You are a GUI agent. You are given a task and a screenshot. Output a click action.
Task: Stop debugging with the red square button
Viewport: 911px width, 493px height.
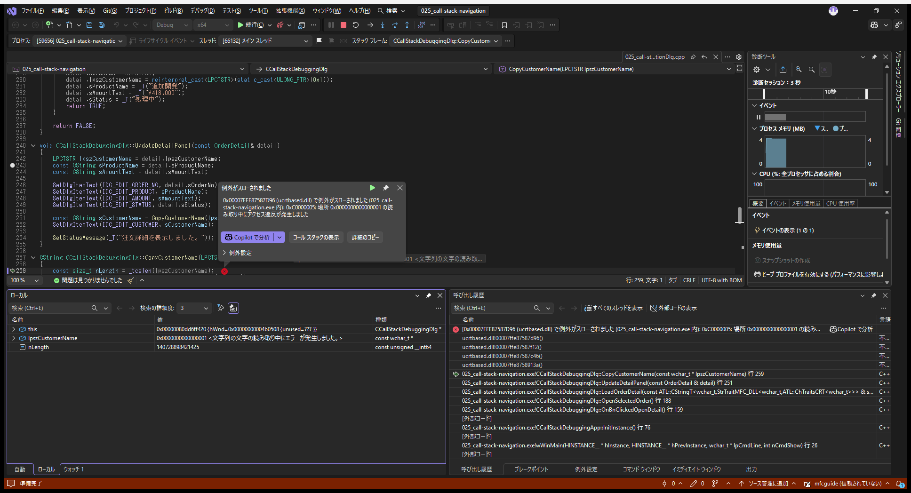344,25
